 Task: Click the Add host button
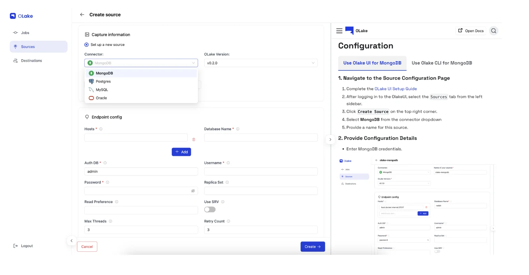(181, 152)
